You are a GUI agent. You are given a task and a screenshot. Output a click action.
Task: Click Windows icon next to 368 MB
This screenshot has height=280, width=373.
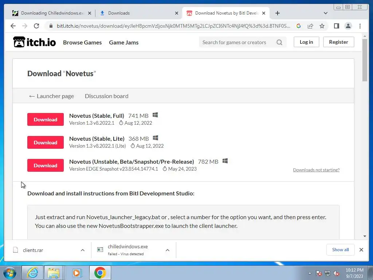[156, 138]
